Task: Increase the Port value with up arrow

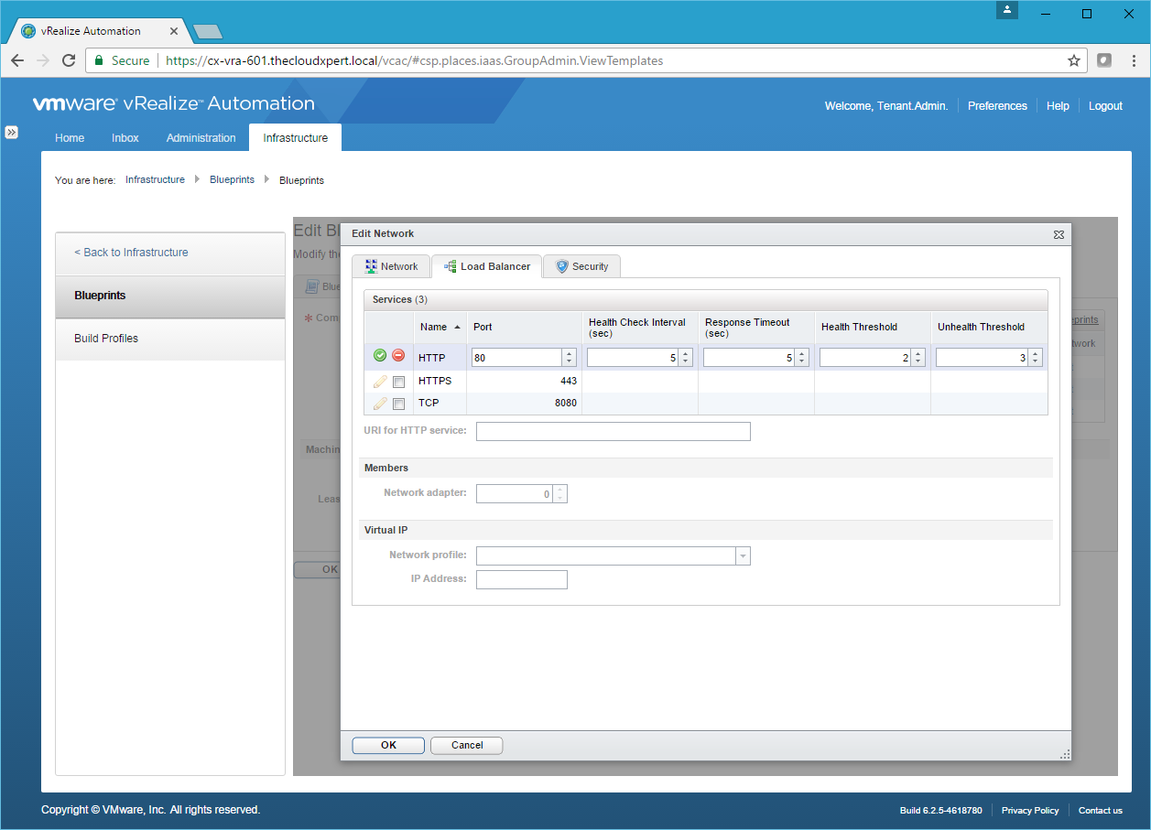Action: pos(569,353)
